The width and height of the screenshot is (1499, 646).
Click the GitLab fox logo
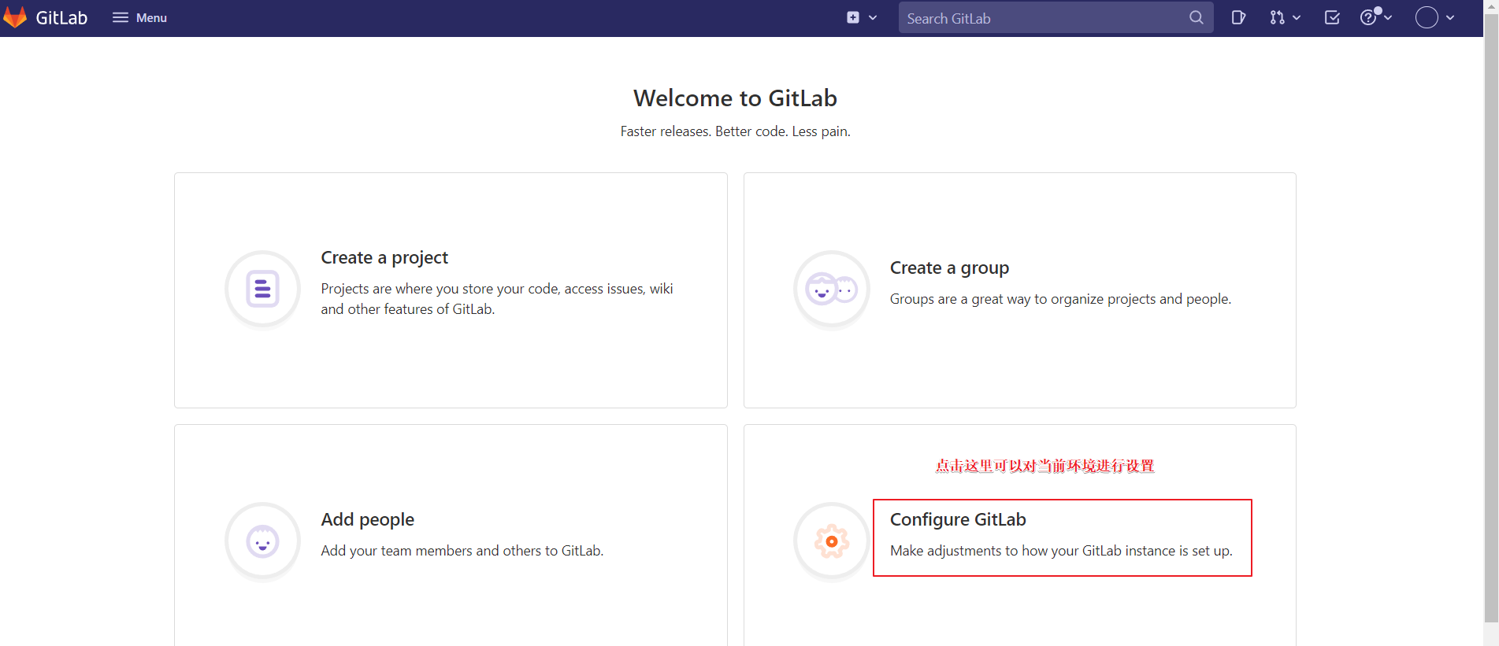(15, 17)
